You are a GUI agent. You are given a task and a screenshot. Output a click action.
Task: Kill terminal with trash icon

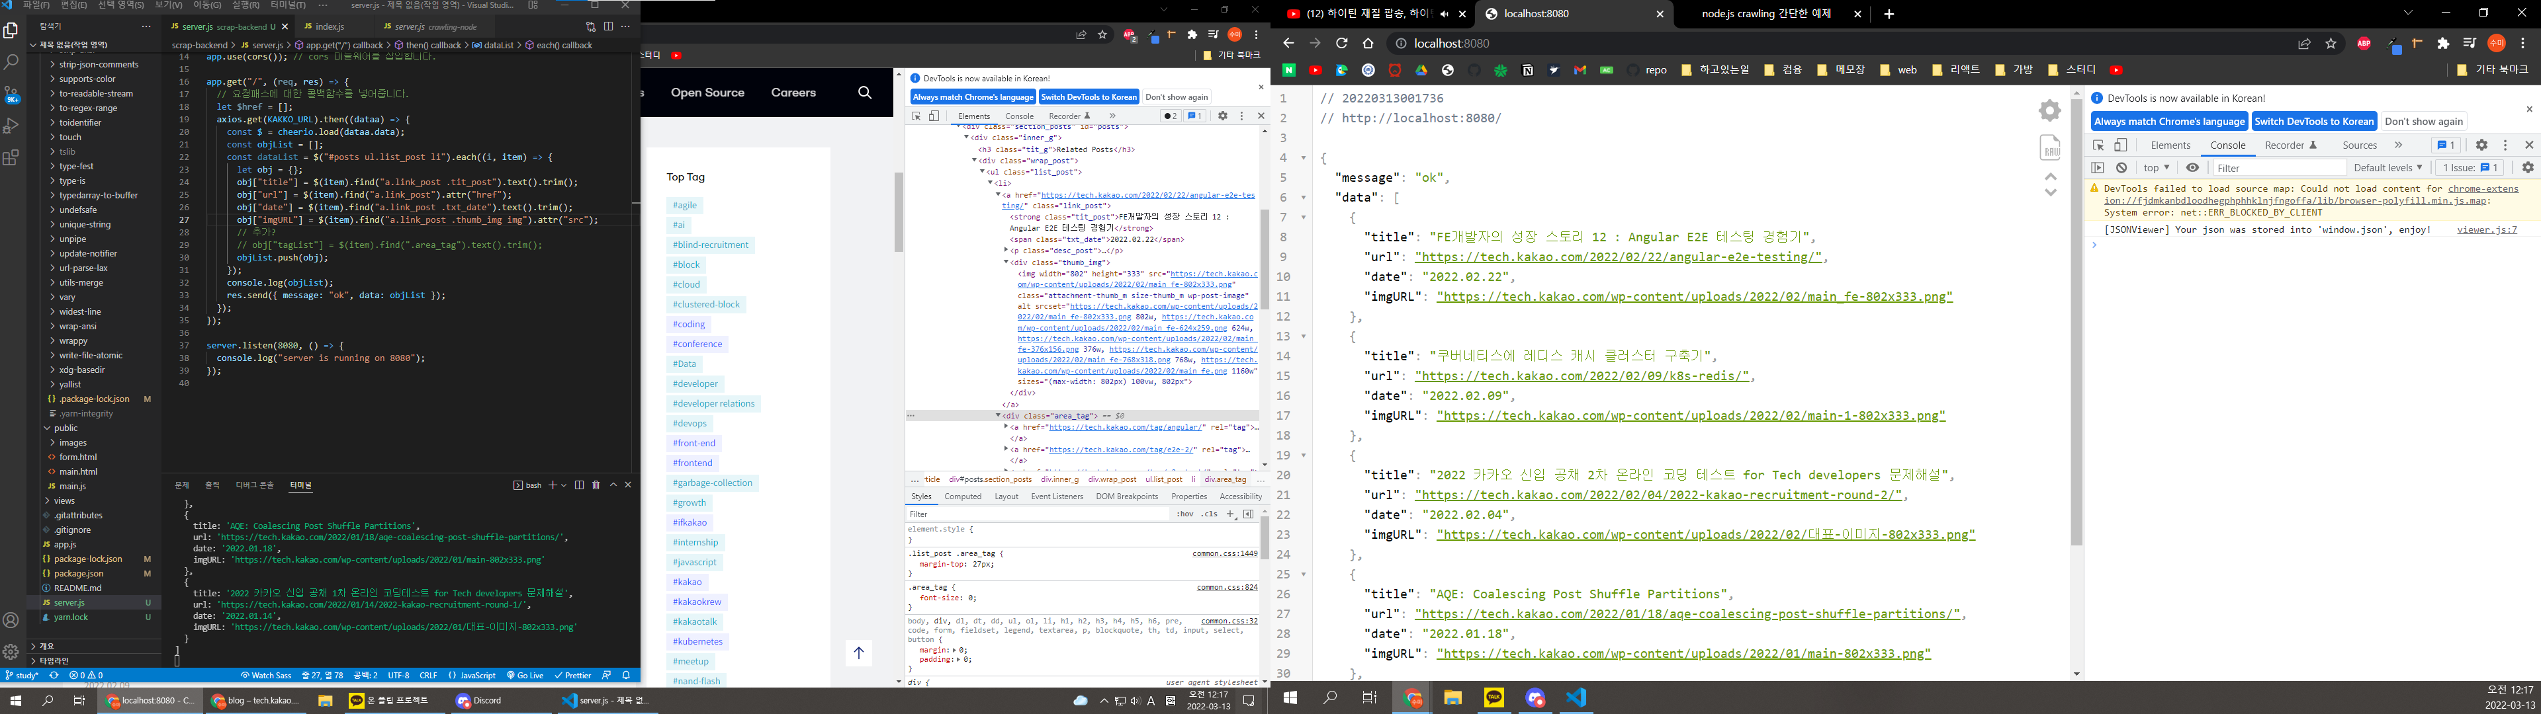click(596, 485)
